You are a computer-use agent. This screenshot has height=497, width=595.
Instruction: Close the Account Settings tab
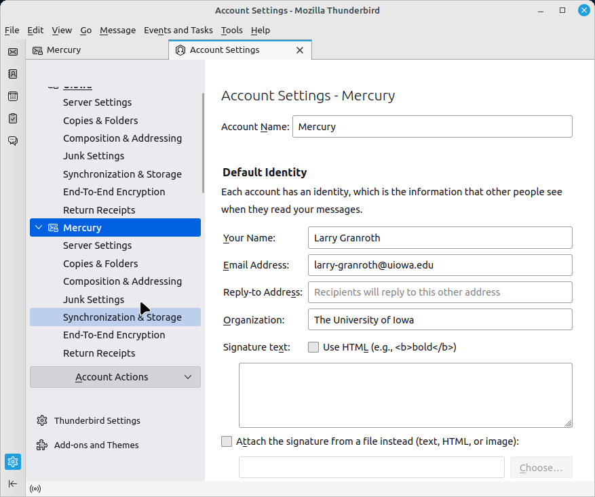300,50
